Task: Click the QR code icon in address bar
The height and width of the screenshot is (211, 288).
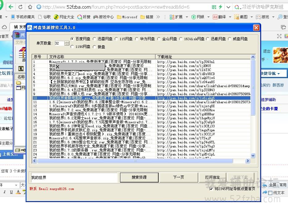Action: pyautogui.click(x=214, y=7)
